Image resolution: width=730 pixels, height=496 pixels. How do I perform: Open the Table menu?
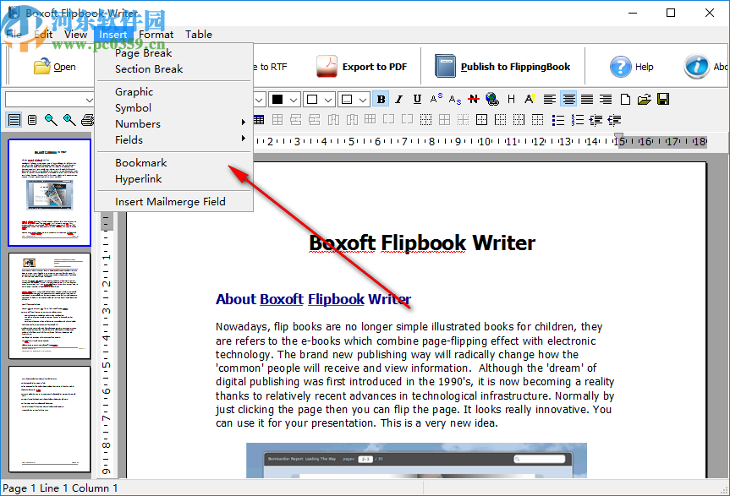[199, 35]
